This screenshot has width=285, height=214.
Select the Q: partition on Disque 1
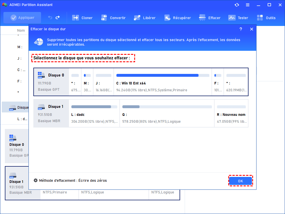coord(167,114)
